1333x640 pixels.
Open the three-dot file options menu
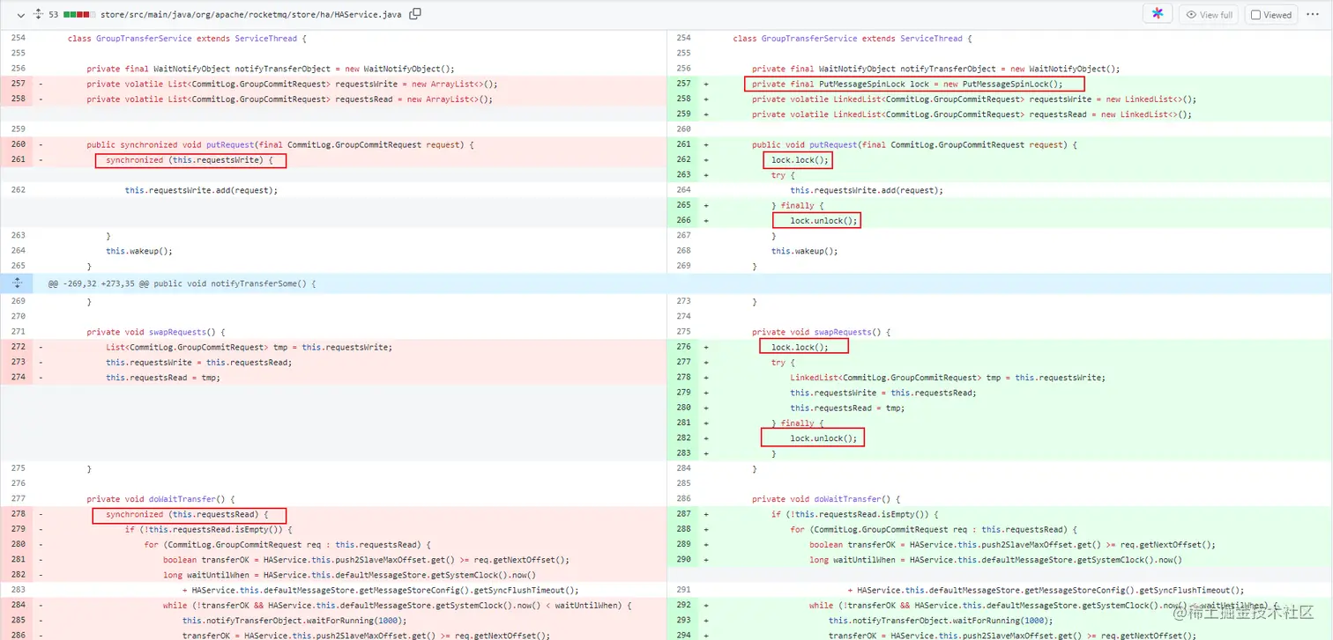pos(1314,15)
